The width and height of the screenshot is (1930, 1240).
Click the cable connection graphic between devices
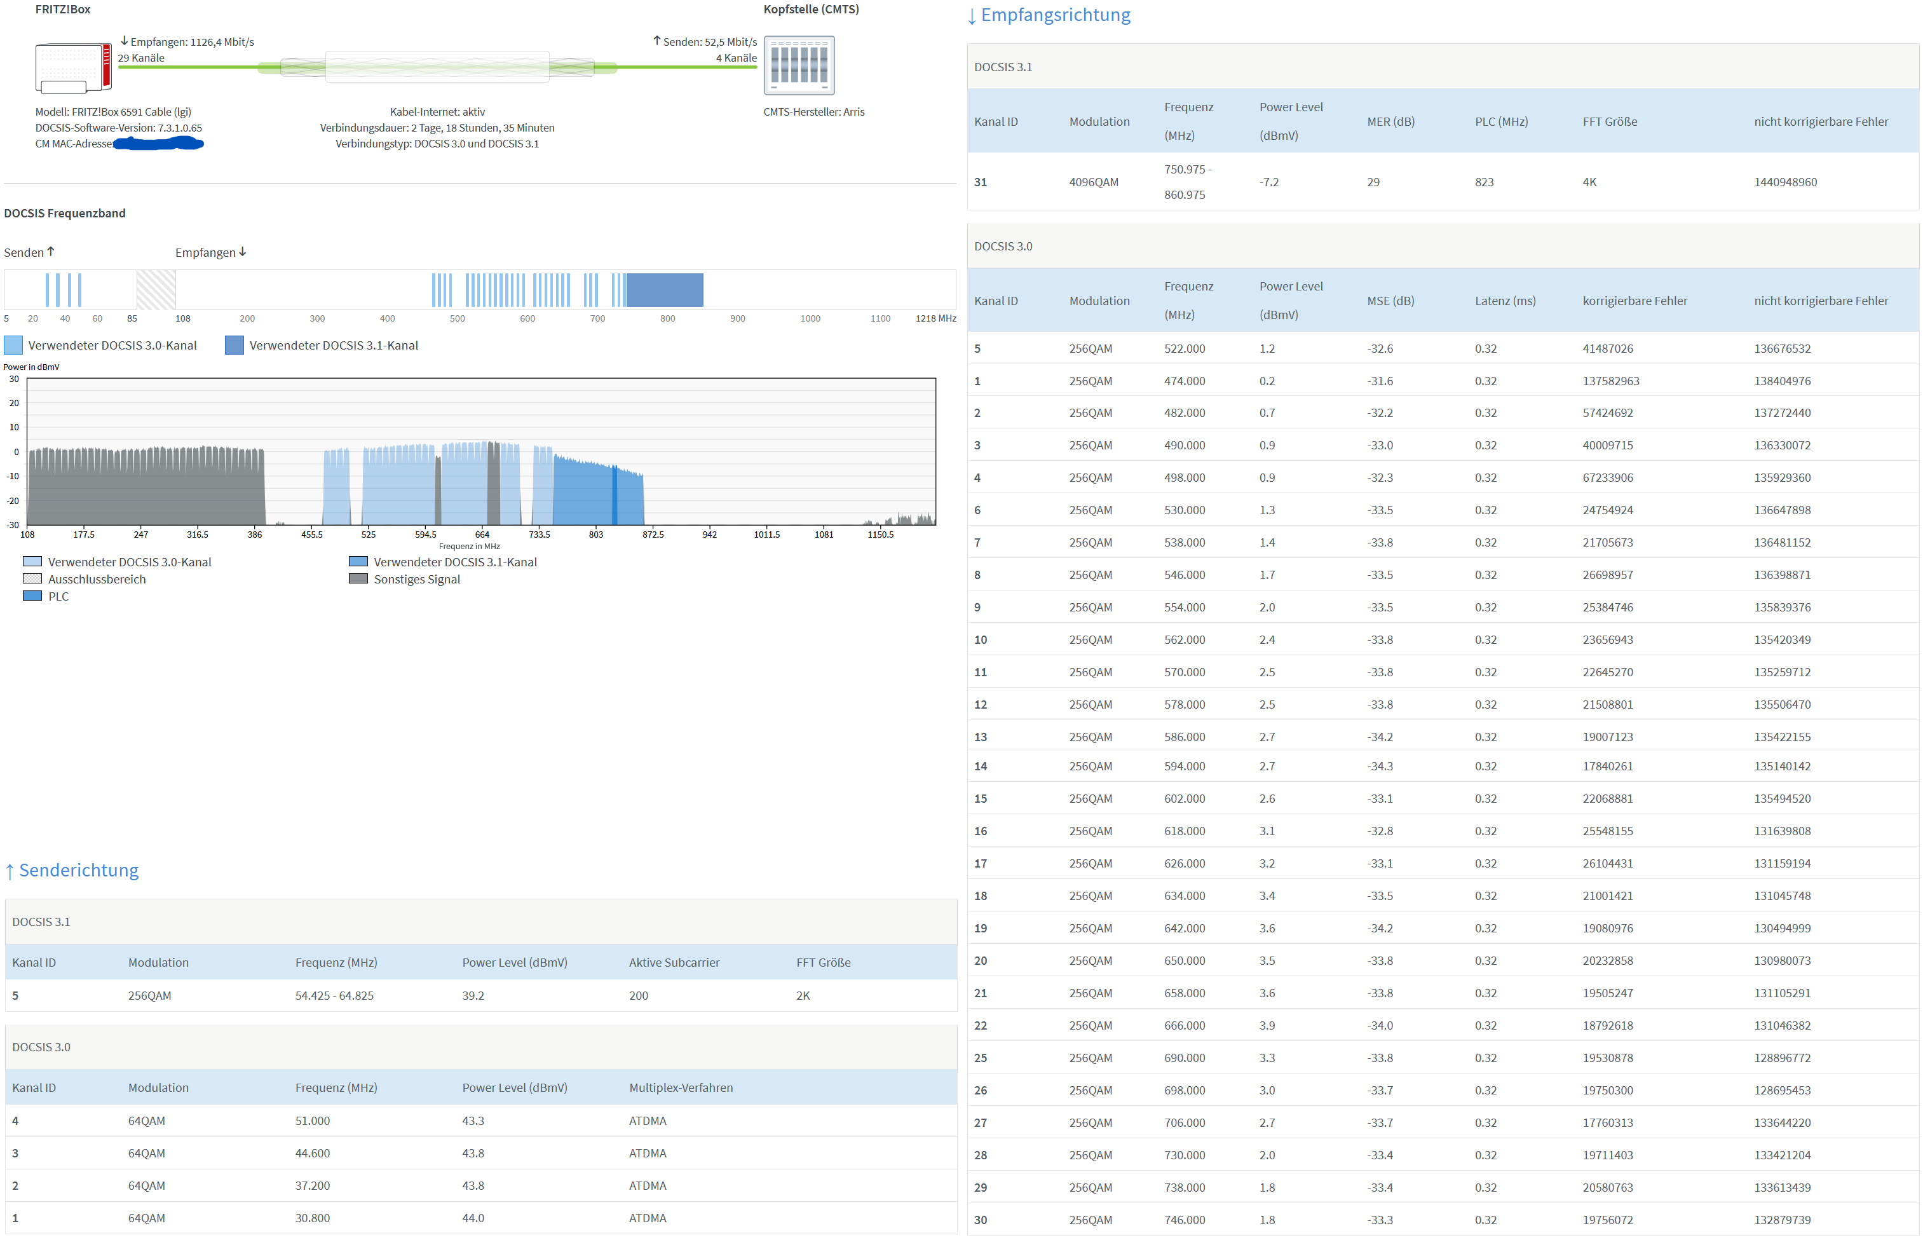[x=437, y=67]
